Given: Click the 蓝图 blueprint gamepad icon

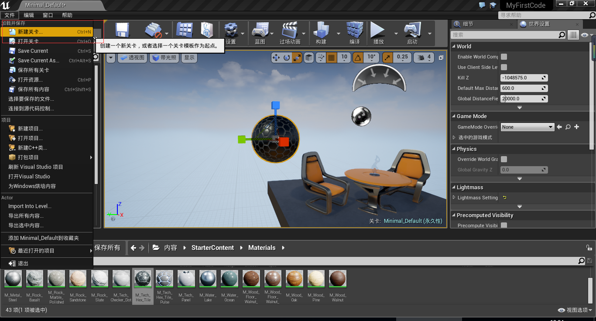Looking at the screenshot, I should tap(260, 31).
